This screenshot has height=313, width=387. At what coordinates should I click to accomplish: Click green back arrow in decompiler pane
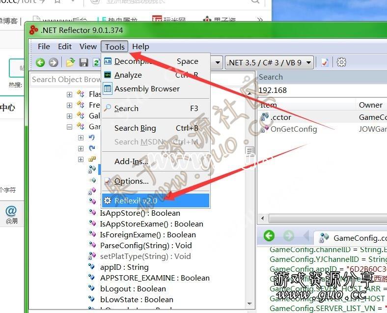(x=269, y=236)
